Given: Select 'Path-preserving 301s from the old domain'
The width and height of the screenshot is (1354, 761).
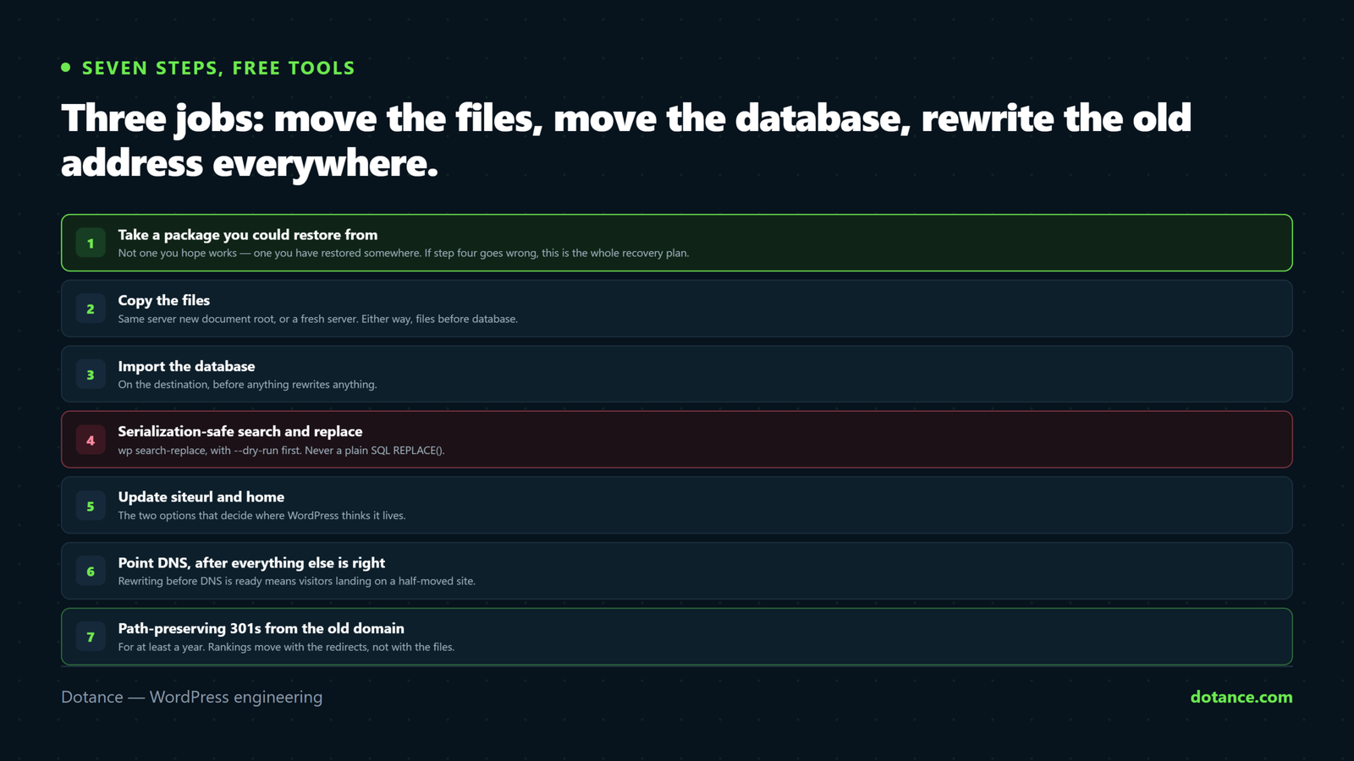Looking at the screenshot, I should click(261, 628).
